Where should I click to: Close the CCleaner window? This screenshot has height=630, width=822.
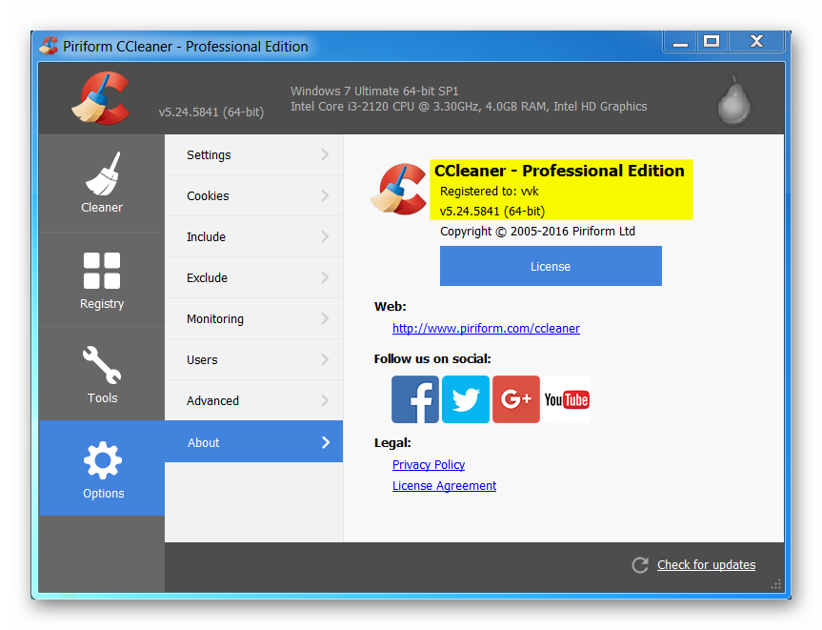tap(756, 41)
